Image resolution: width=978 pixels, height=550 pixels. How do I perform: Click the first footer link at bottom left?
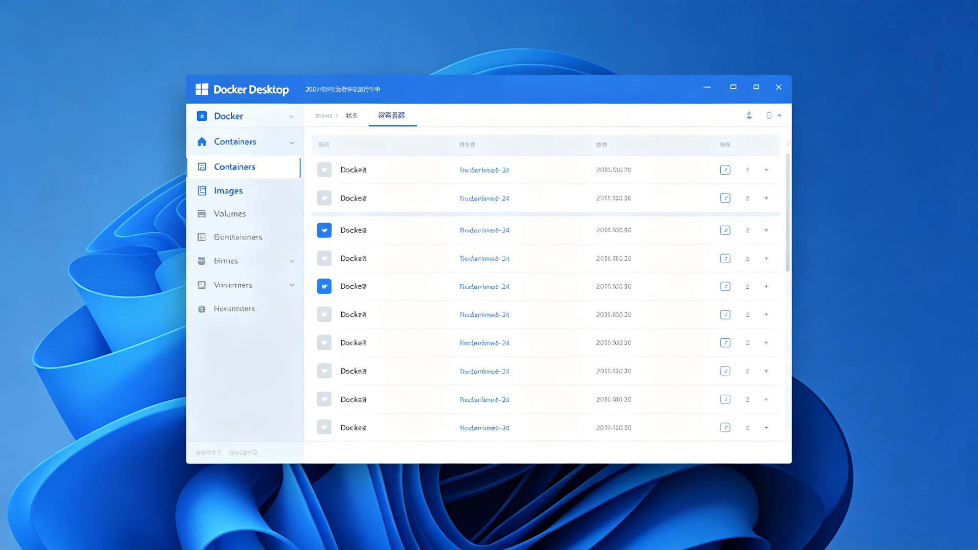(x=208, y=453)
